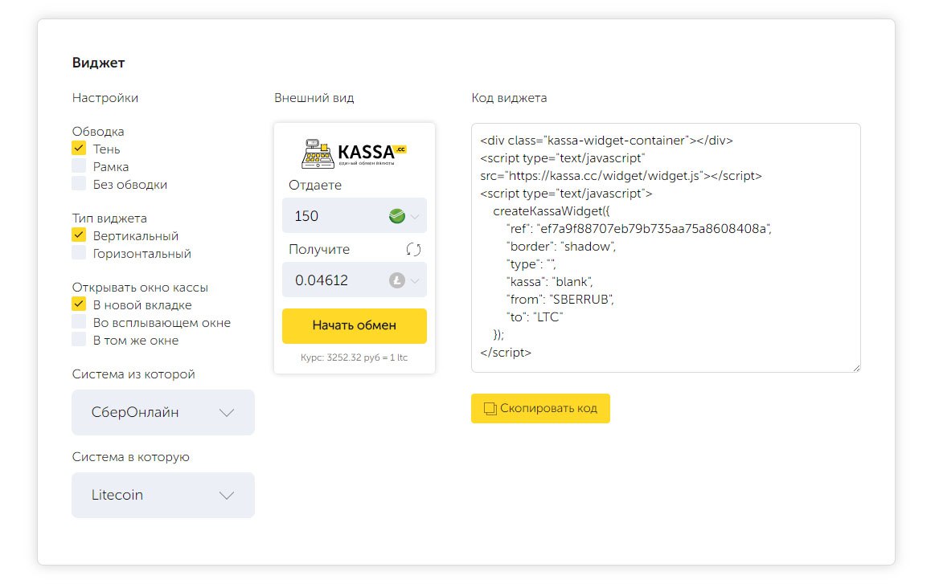935x584 pixels.
Task: Click the "to": "LTC" code line
Action: click(x=535, y=317)
